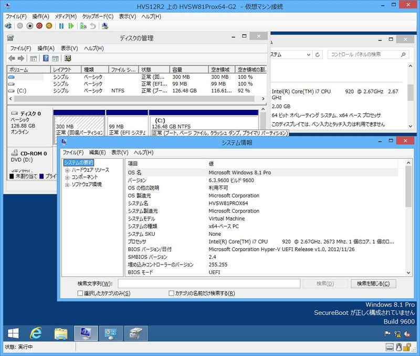Open 表示(V) menu in Disk Management
The width and height of the screenshot is (420, 356).
tap(69, 48)
